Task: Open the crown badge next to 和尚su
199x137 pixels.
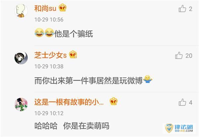Action: click(62, 8)
